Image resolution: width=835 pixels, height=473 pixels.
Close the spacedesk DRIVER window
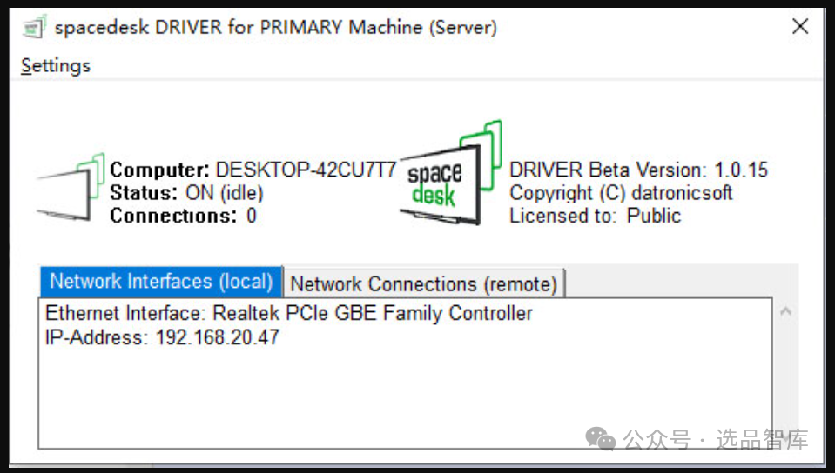[x=800, y=26]
